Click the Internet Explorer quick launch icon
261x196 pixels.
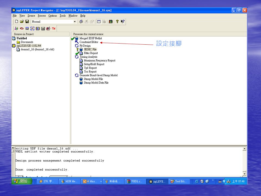tap(197, 181)
